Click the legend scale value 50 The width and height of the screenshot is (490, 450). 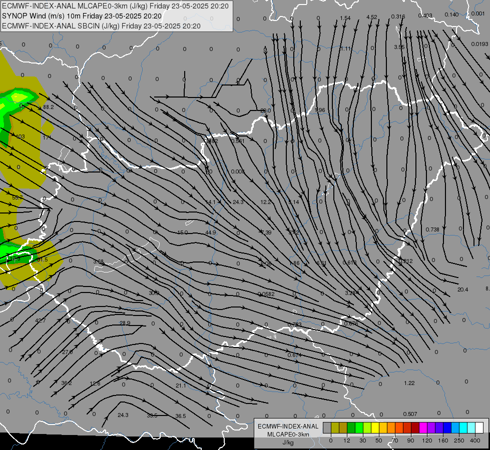[x=379, y=440]
